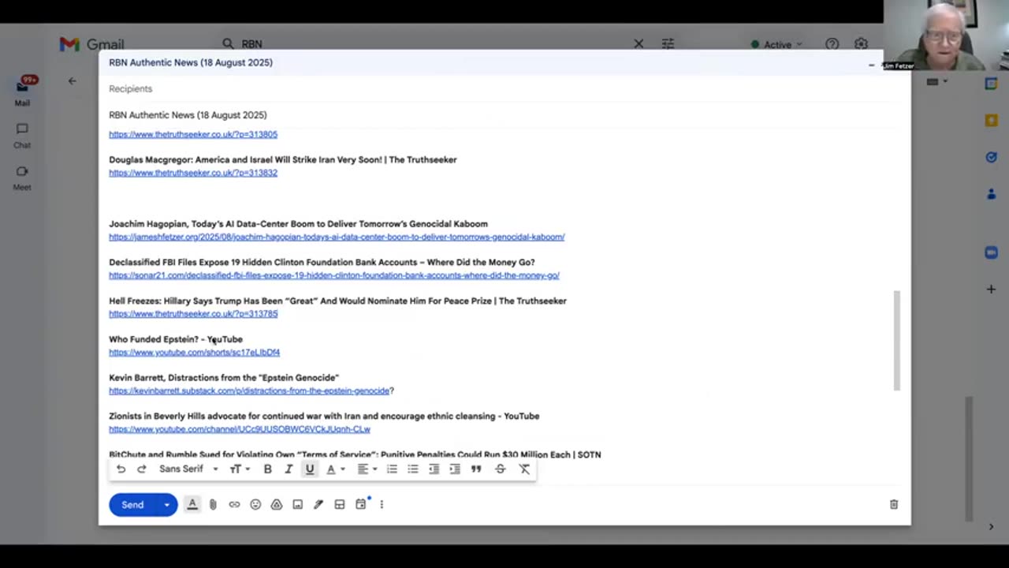Open the text color picker
Viewport: 1009px width, 568px height.
tap(335, 469)
